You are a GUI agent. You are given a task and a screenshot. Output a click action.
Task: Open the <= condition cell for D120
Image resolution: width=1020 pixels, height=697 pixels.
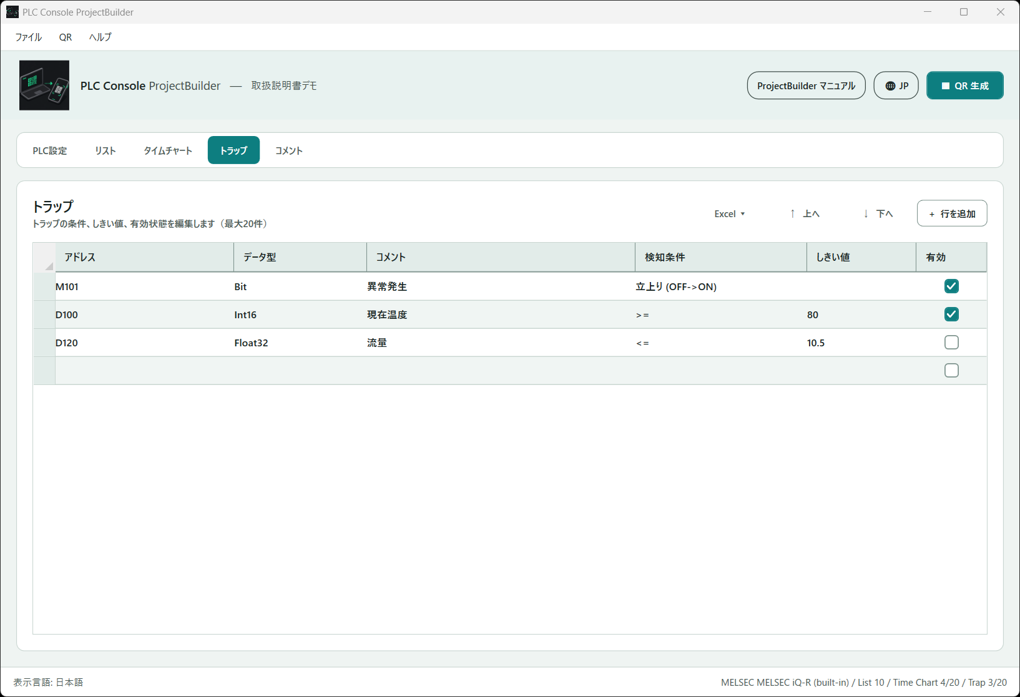pos(721,343)
